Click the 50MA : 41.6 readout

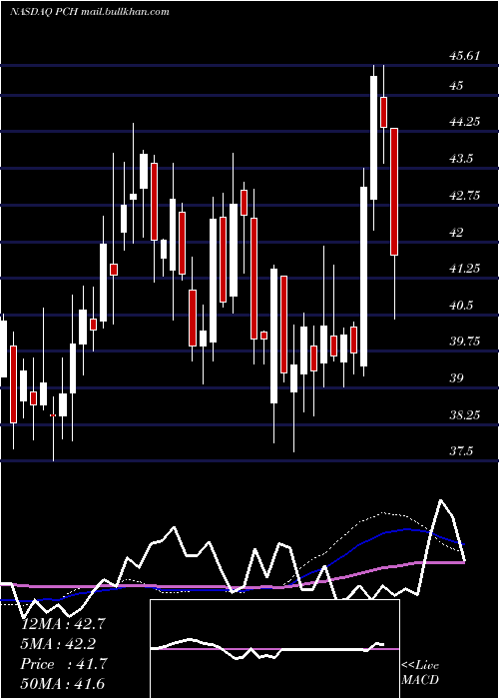click(62, 684)
